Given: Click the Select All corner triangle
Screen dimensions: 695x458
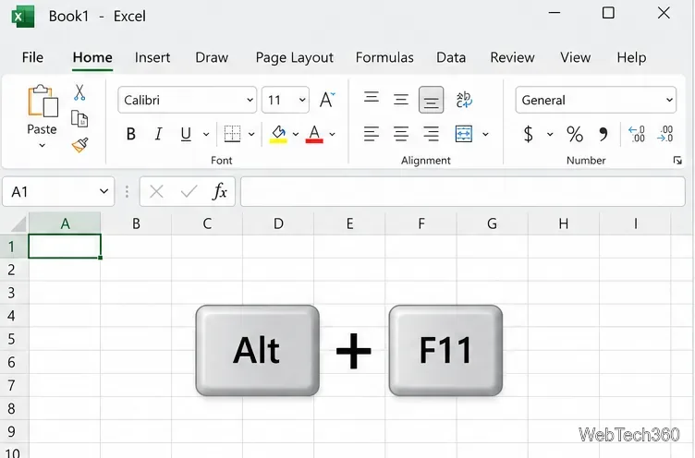Looking at the screenshot, I should (x=18, y=224).
